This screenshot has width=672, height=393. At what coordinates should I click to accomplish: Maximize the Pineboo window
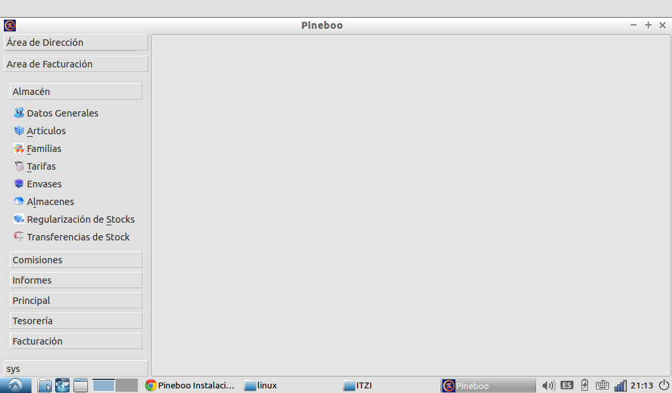click(648, 26)
